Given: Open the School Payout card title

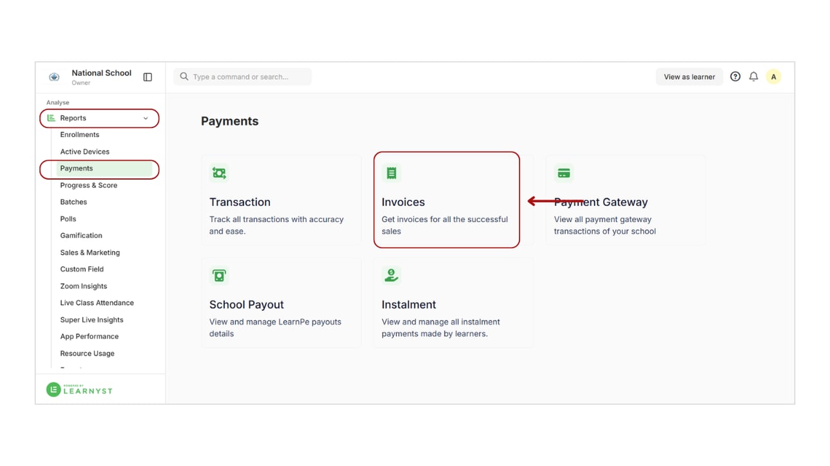Looking at the screenshot, I should coord(247,304).
